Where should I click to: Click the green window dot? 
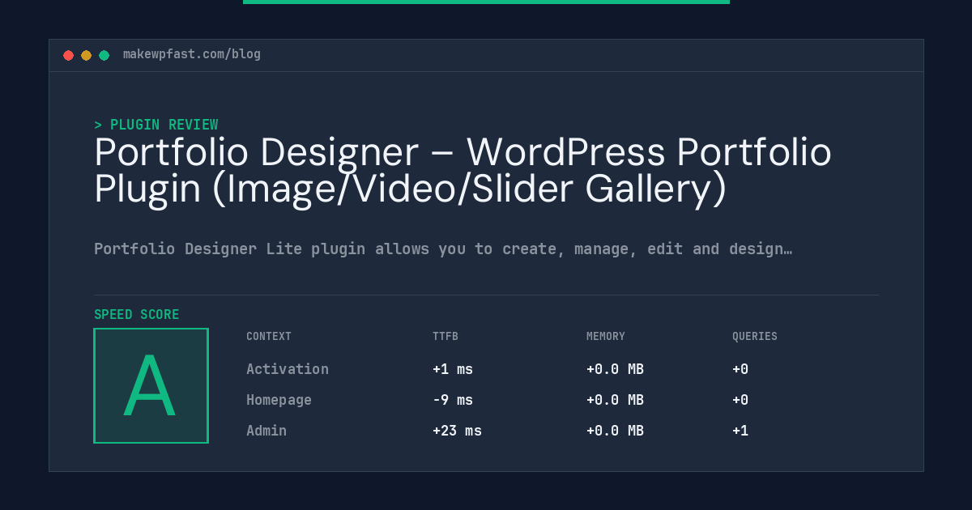104,55
